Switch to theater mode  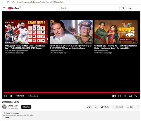point(130,96)
